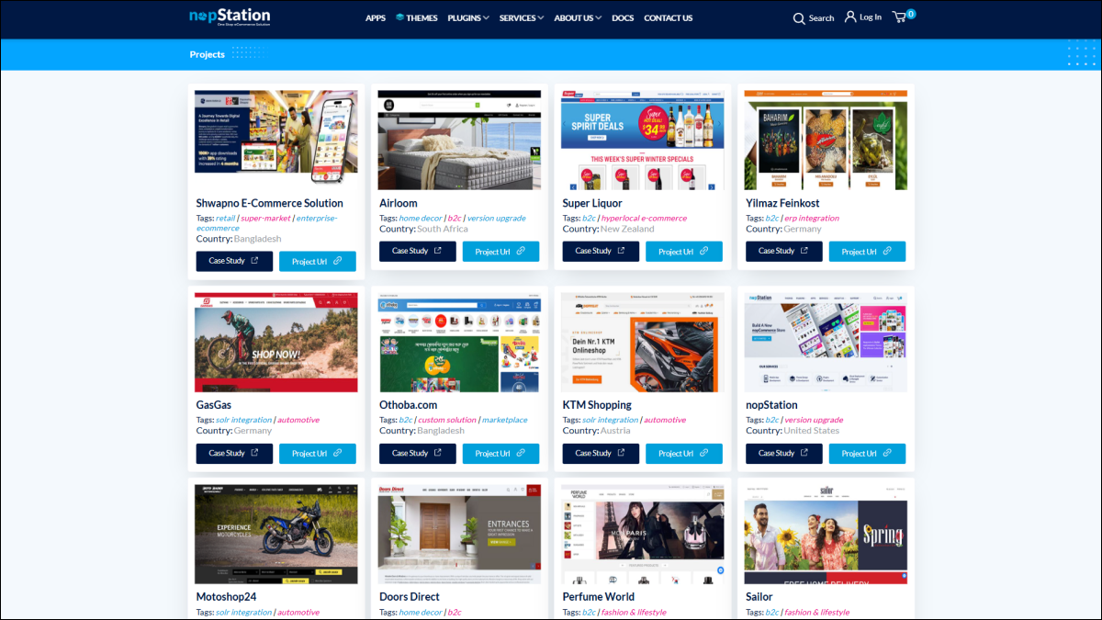1102x620 pixels.
Task: Open Case Study for Airloom
Action: coord(418,251)
